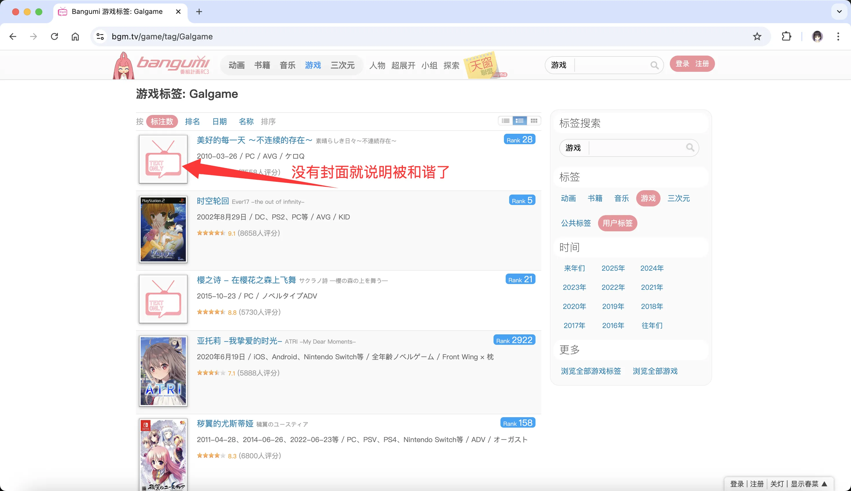Open the 游戏 category selector in the header search
The image size is (851, 491).
pos(559,65)
